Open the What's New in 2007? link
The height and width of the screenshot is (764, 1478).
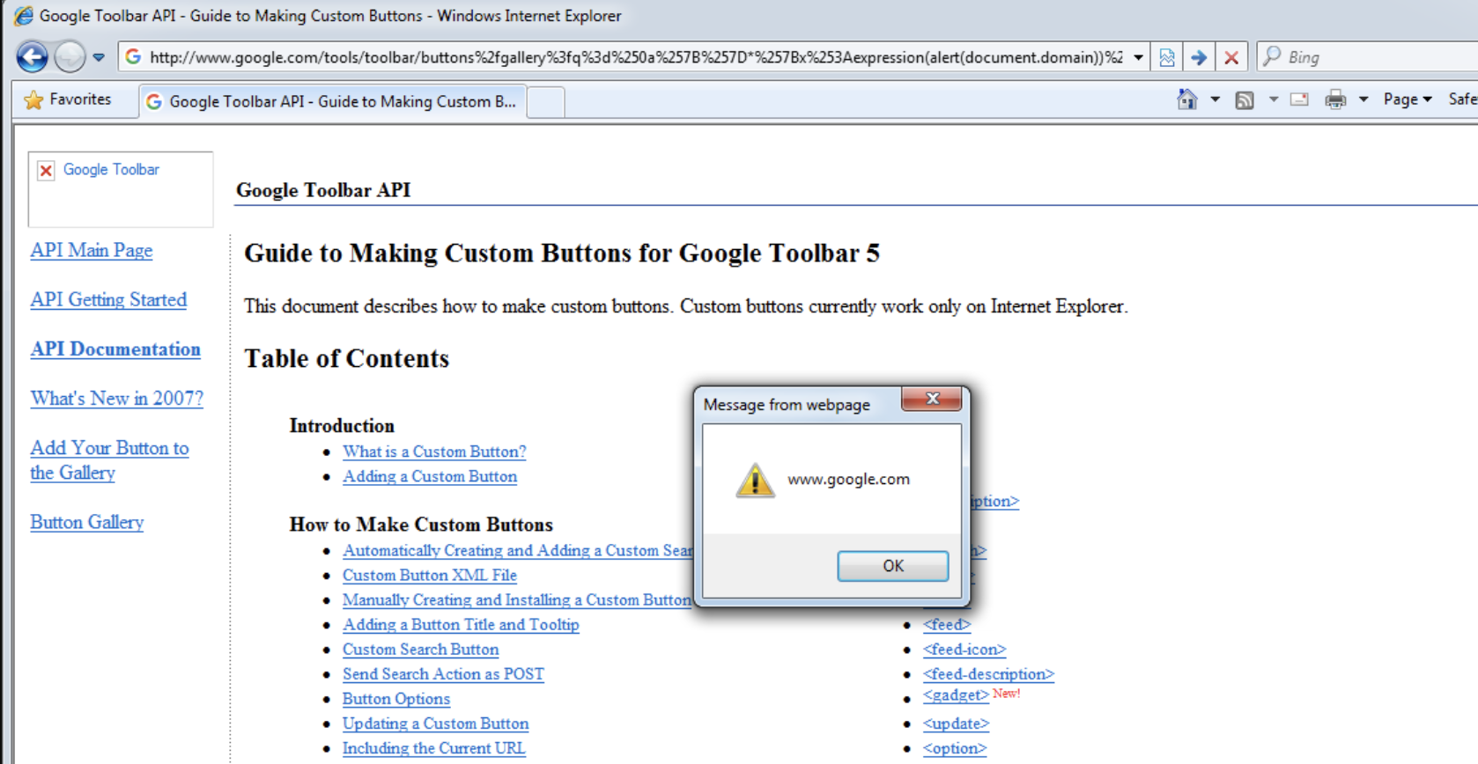tap(117, 398)
